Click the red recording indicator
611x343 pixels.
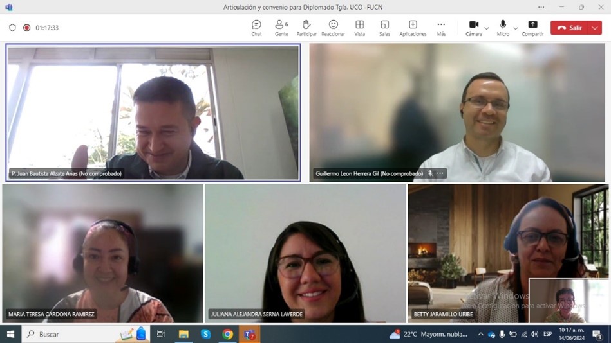coord(27,28)
